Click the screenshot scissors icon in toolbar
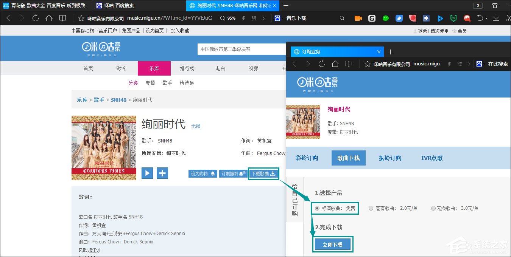 click(x=508, y=18)
